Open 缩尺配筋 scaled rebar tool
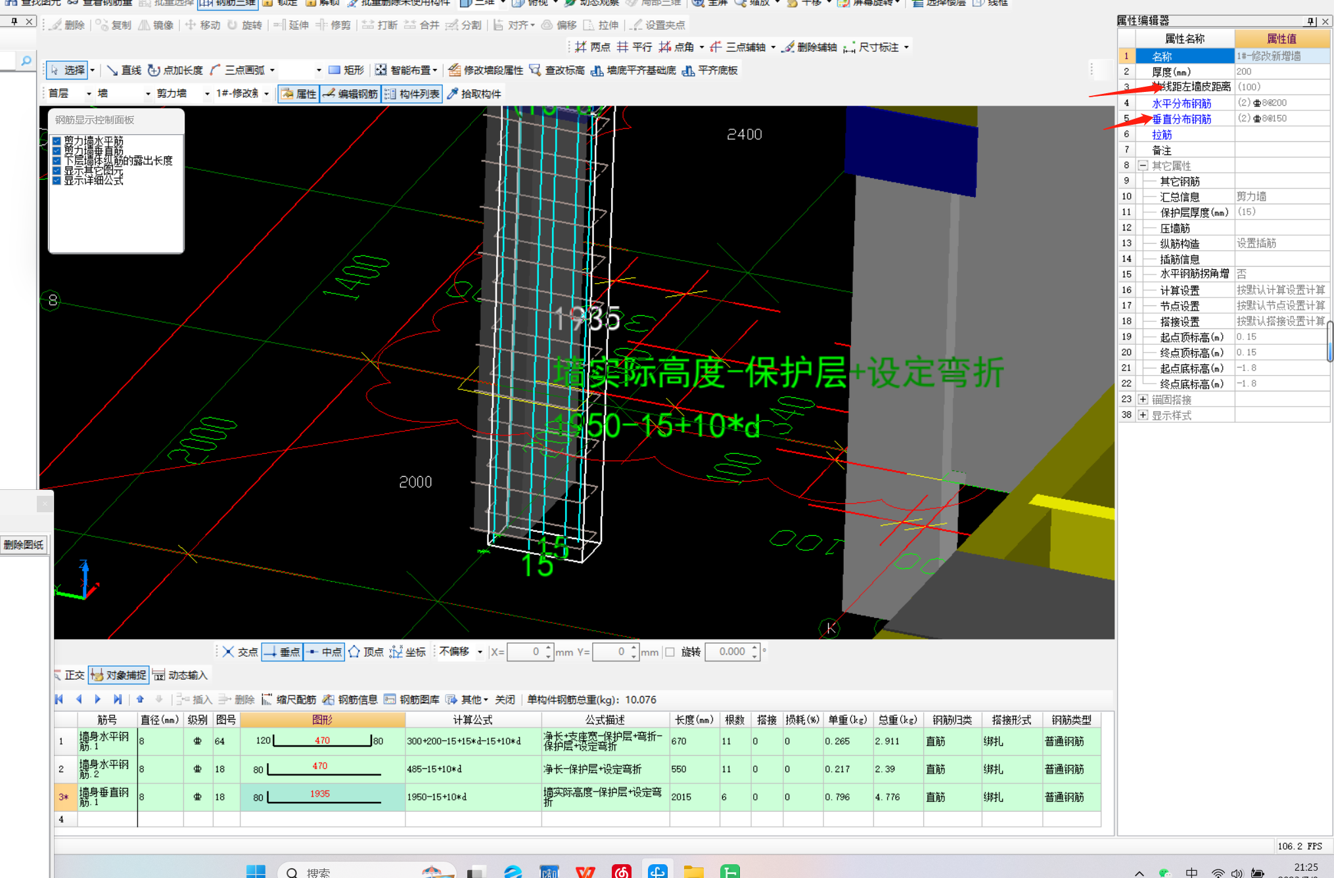 (289, 699)
